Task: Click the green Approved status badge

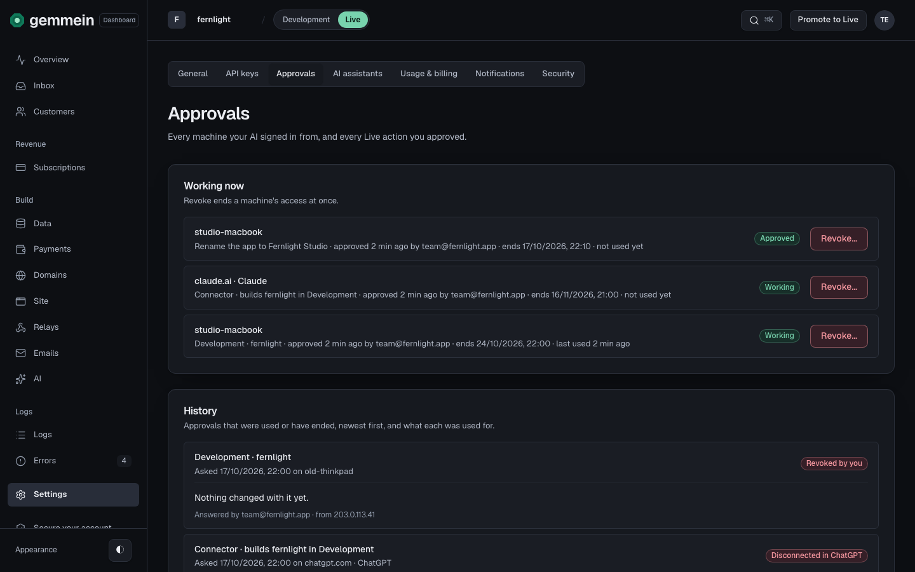Action: (777, 238)
